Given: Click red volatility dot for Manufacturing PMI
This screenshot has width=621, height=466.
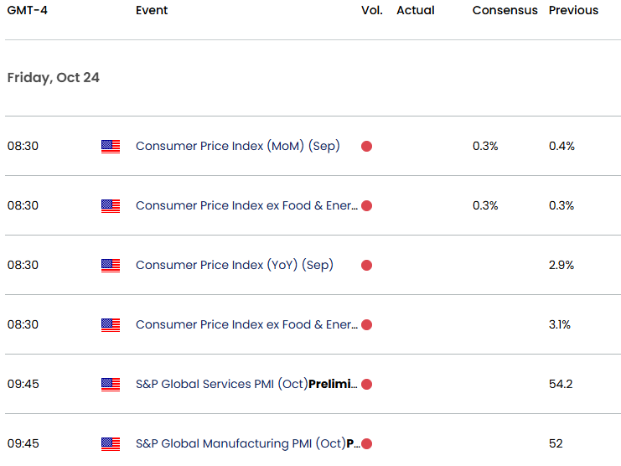Looking at the screenshot, I should point(366,444).
